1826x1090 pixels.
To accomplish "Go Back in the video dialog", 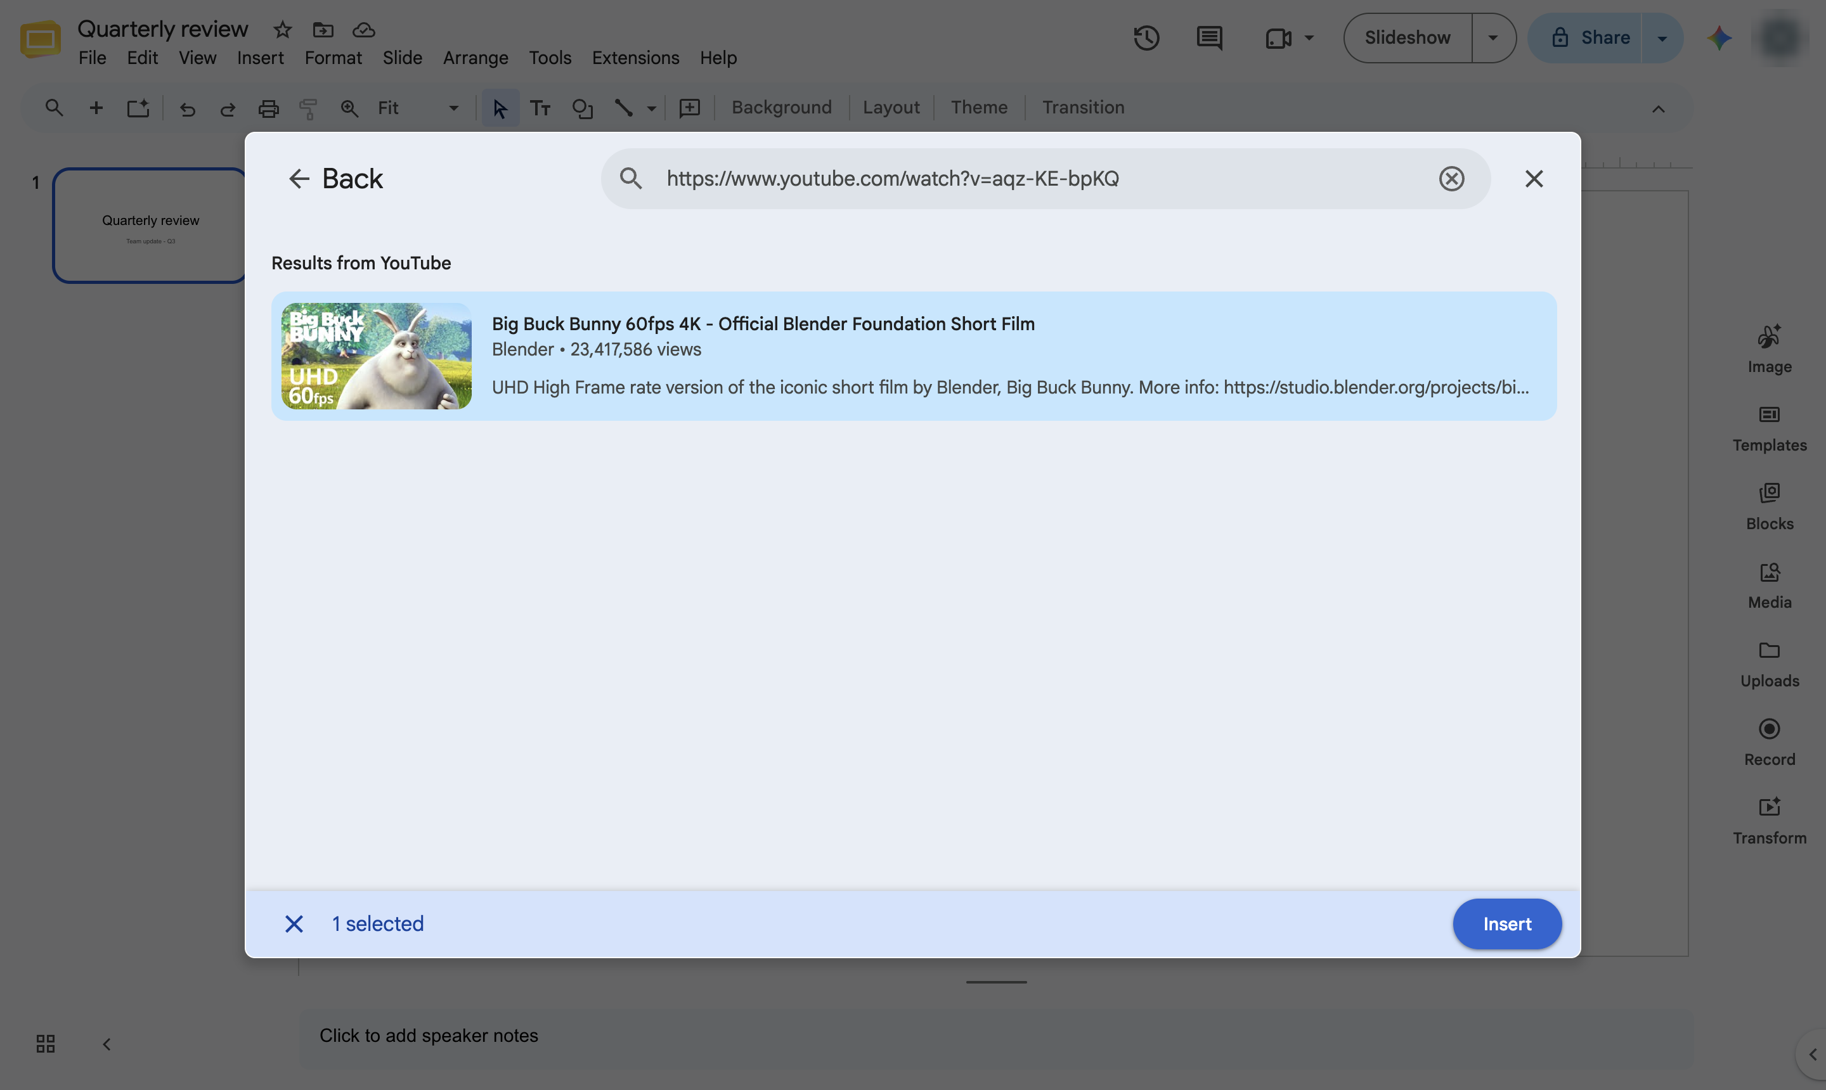I will point(336,179).
